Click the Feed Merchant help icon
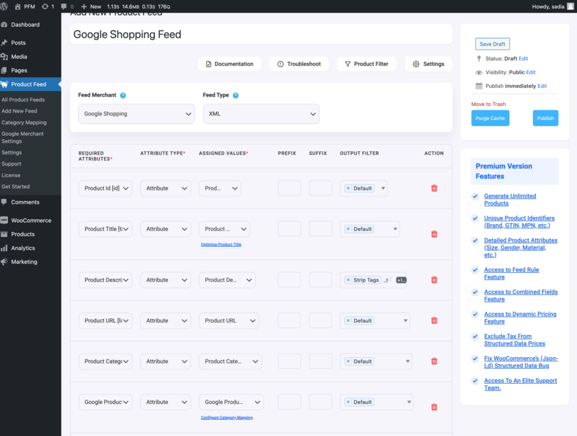Viewport: 577px width, 436px height. (x=123, y=95)
